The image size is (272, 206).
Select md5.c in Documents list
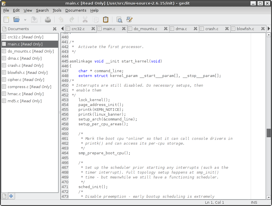(30, 101)
